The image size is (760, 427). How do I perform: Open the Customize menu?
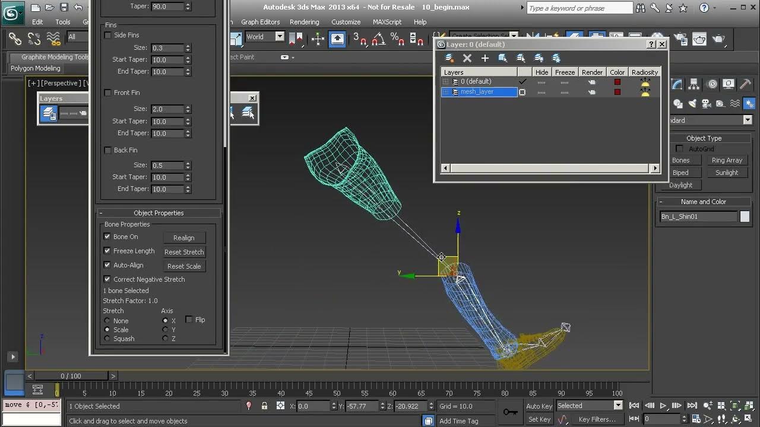(x=346, y=22)
